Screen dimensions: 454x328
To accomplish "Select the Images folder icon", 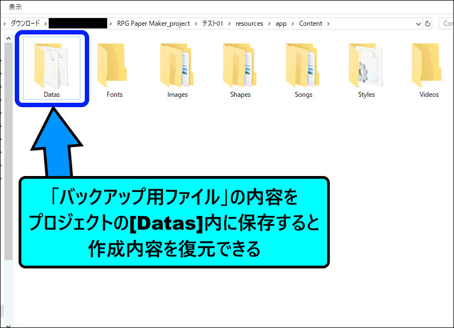I will click(177, 67).
